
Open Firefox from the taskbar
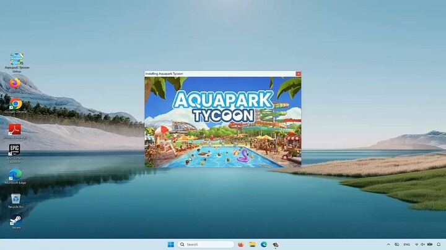click(241, 244)
